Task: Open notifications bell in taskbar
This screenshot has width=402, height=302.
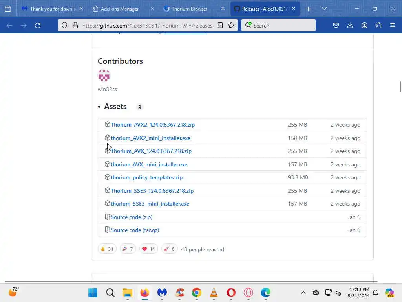Action: (x=375, y=293)
